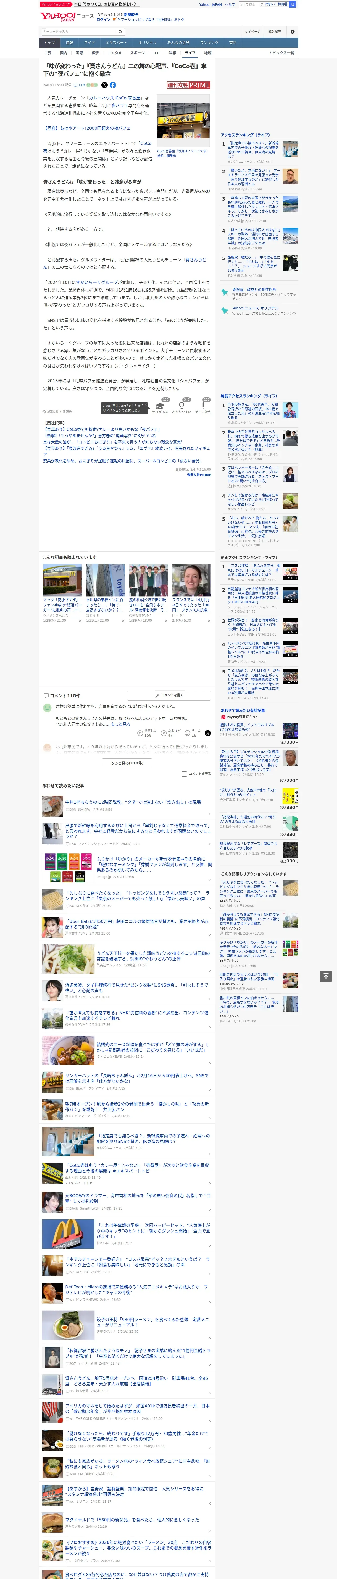This screenshot has height=1579, width=337.
Task: Open the article's 118 comments counter
Action: tap(80, 85)
